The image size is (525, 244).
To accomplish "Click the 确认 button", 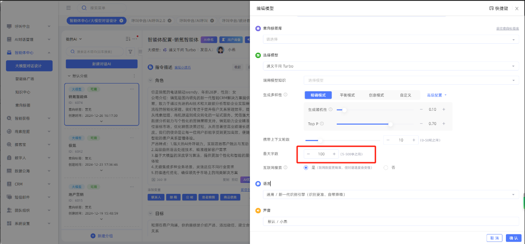I will coord(513,238).
